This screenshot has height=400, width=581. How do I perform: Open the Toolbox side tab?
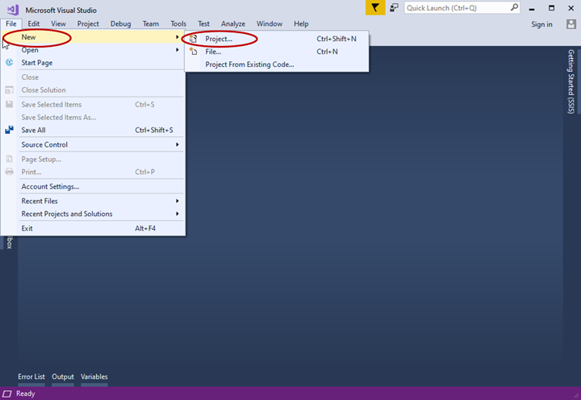pos(10,243)
